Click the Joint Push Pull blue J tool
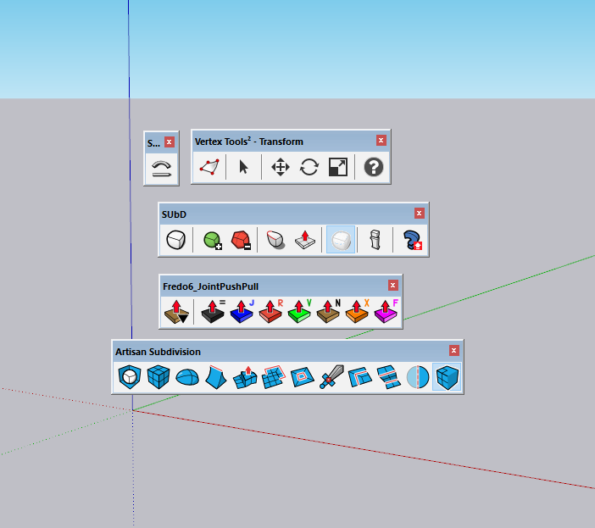 [x=242, y=313]
